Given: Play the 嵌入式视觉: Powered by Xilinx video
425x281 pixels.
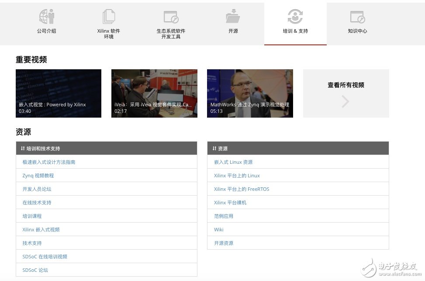Looking at the screenshot, I should coord(59,93).
